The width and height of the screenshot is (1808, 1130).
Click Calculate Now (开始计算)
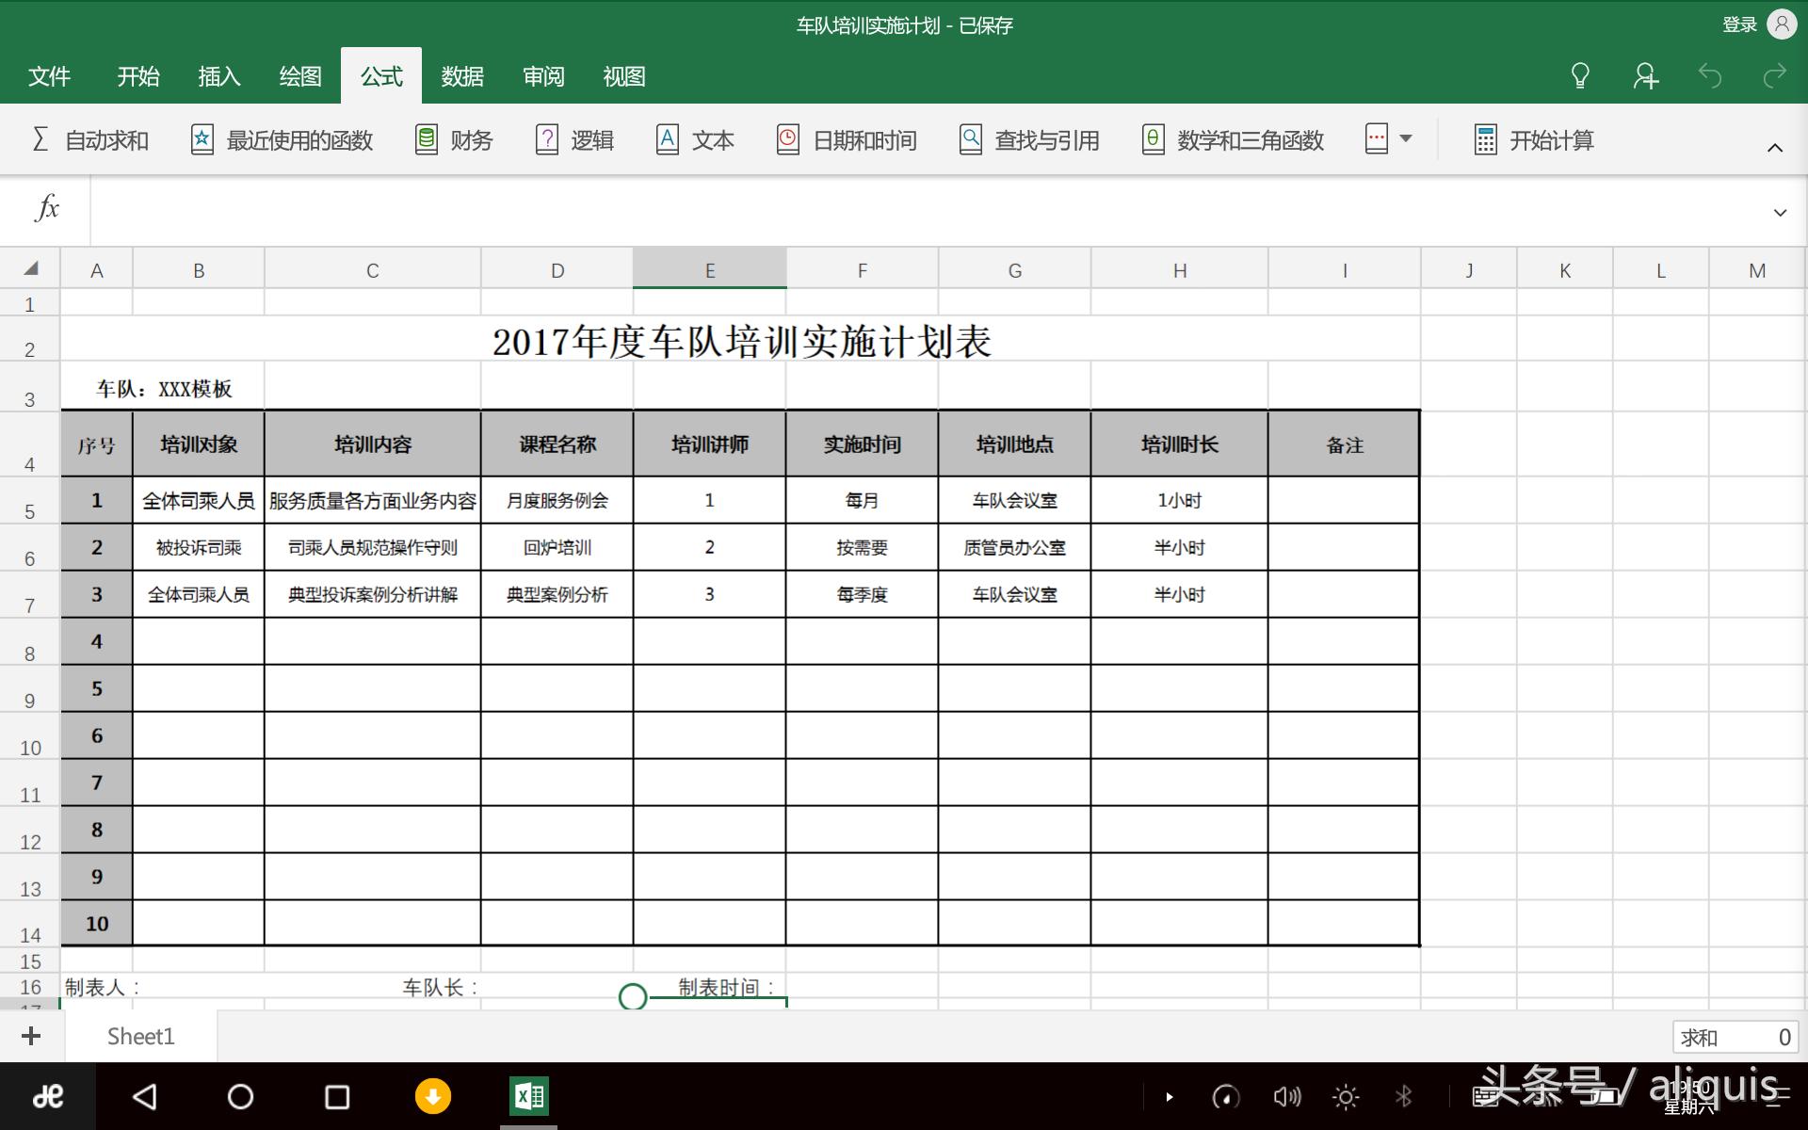tap(1532, 139)
